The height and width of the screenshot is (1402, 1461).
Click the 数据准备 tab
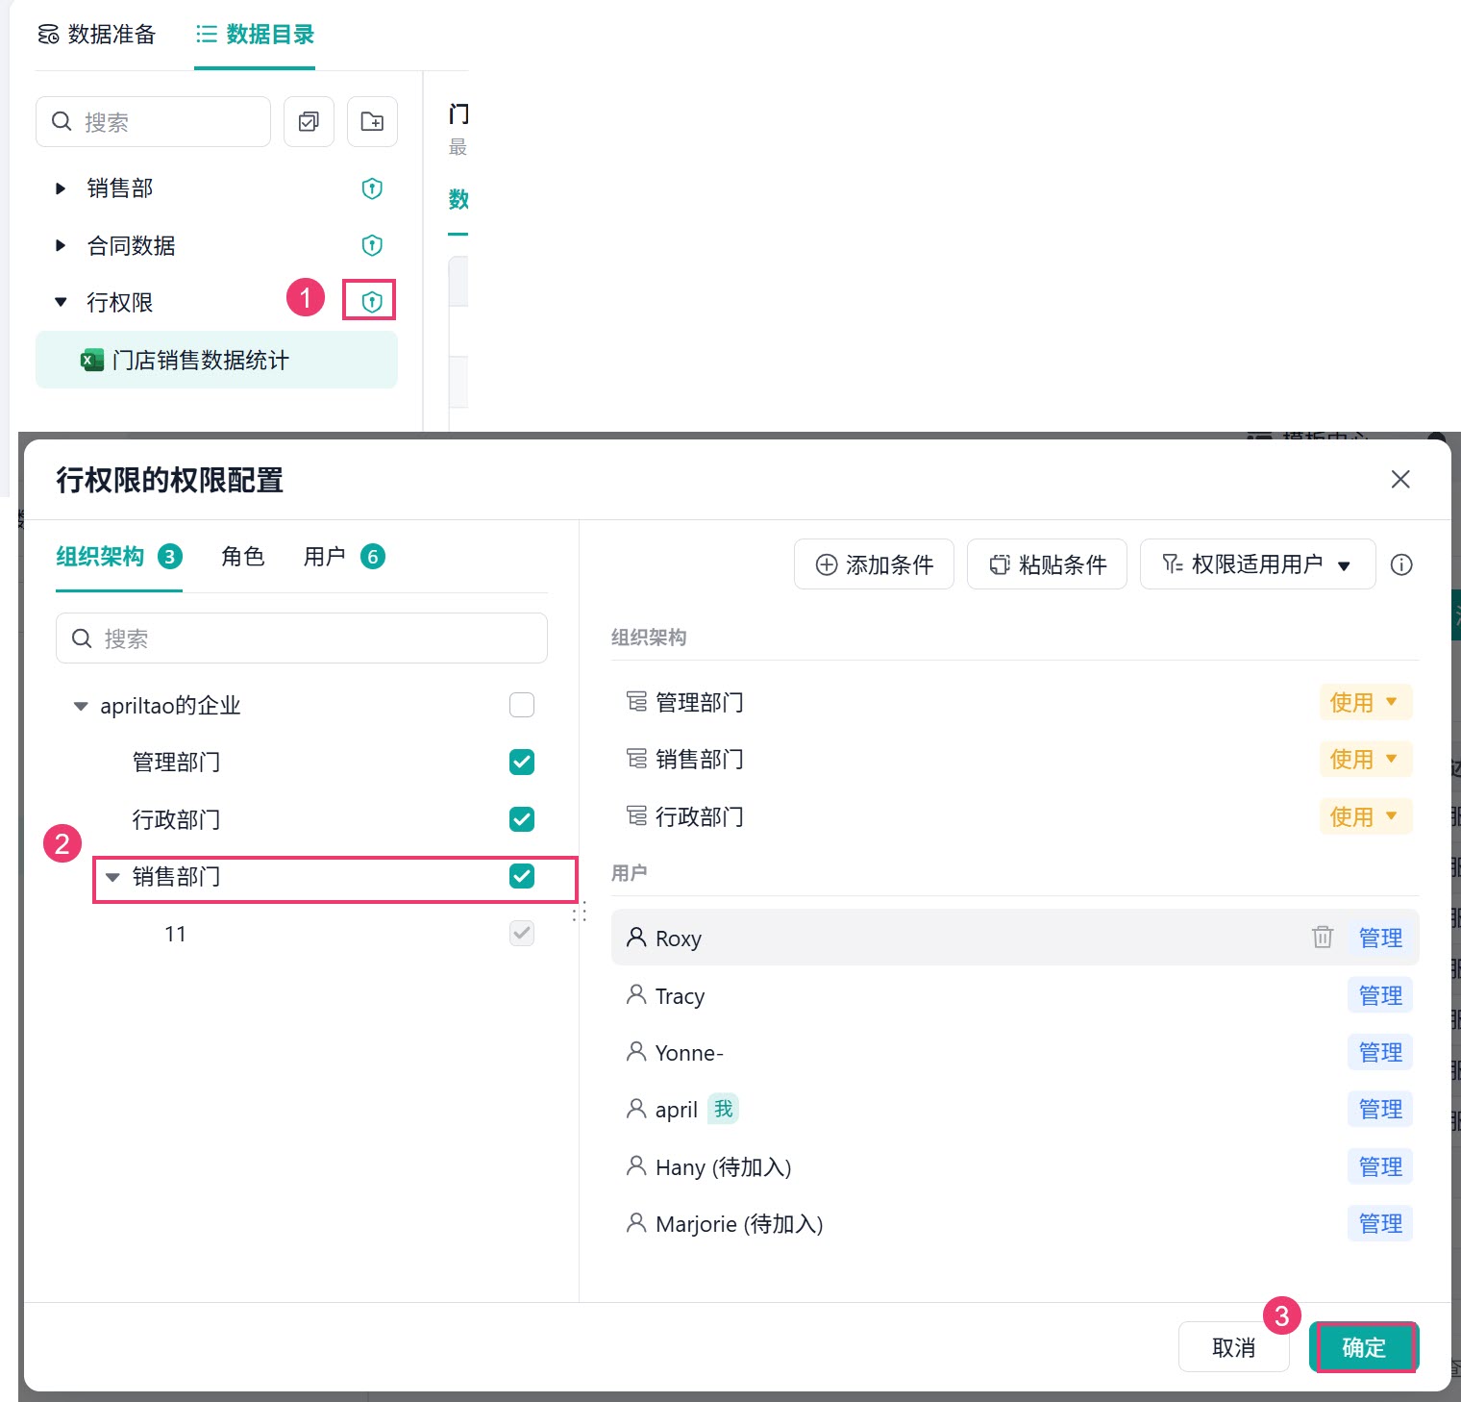pyautogui.click(x=96, y=35)
